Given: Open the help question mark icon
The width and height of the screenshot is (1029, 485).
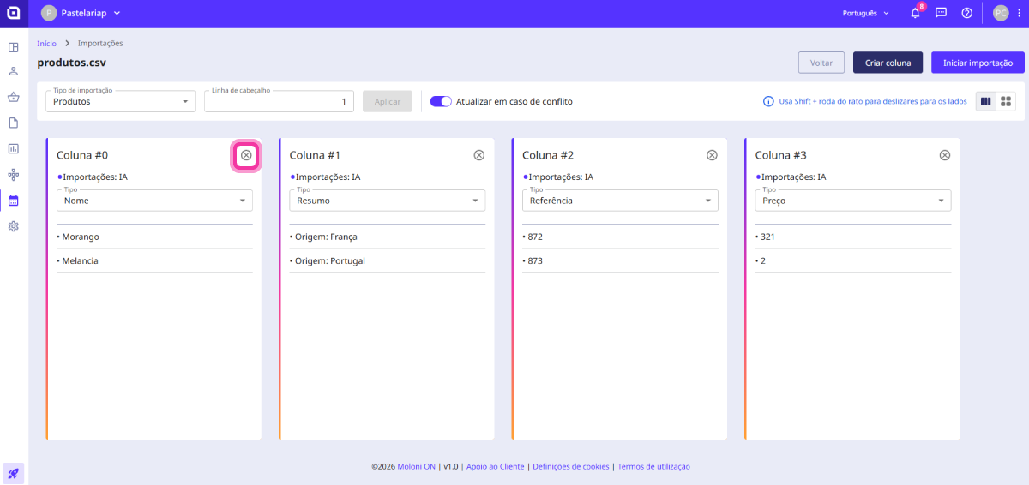Looking at the screenshot, I should coord(966,13).
